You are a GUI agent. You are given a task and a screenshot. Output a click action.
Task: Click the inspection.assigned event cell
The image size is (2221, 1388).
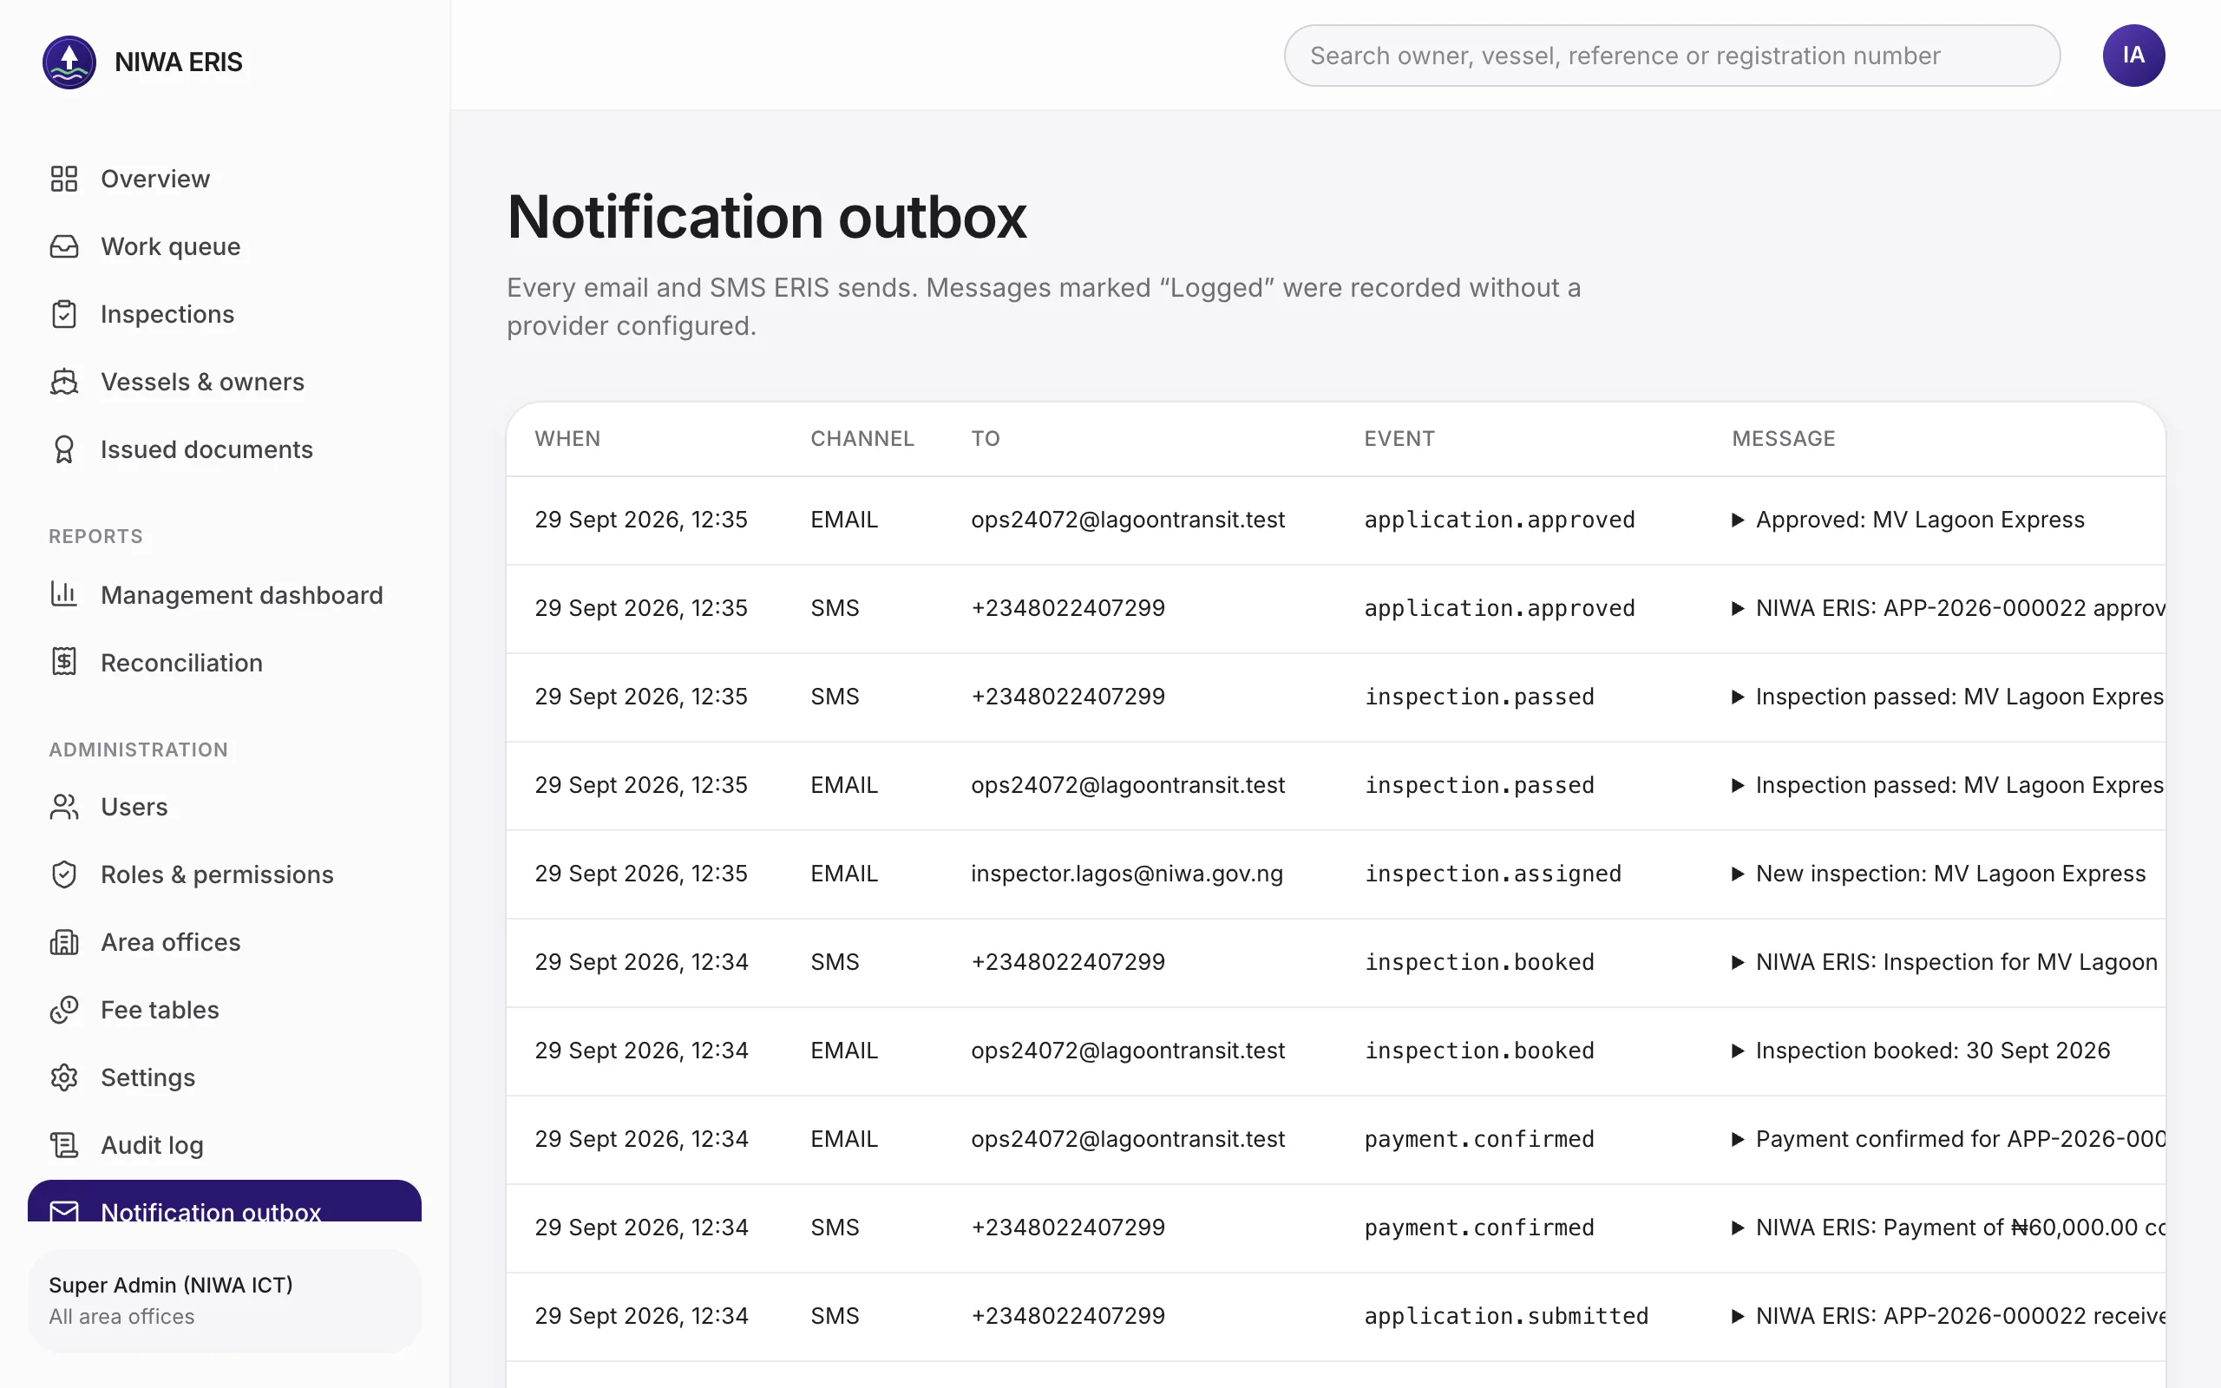[x=1492, y=874]
